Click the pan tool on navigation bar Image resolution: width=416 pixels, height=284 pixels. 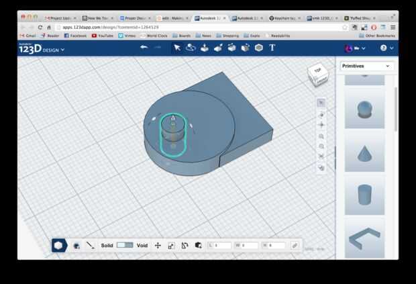pyautogui.click(x=321, y=125)
